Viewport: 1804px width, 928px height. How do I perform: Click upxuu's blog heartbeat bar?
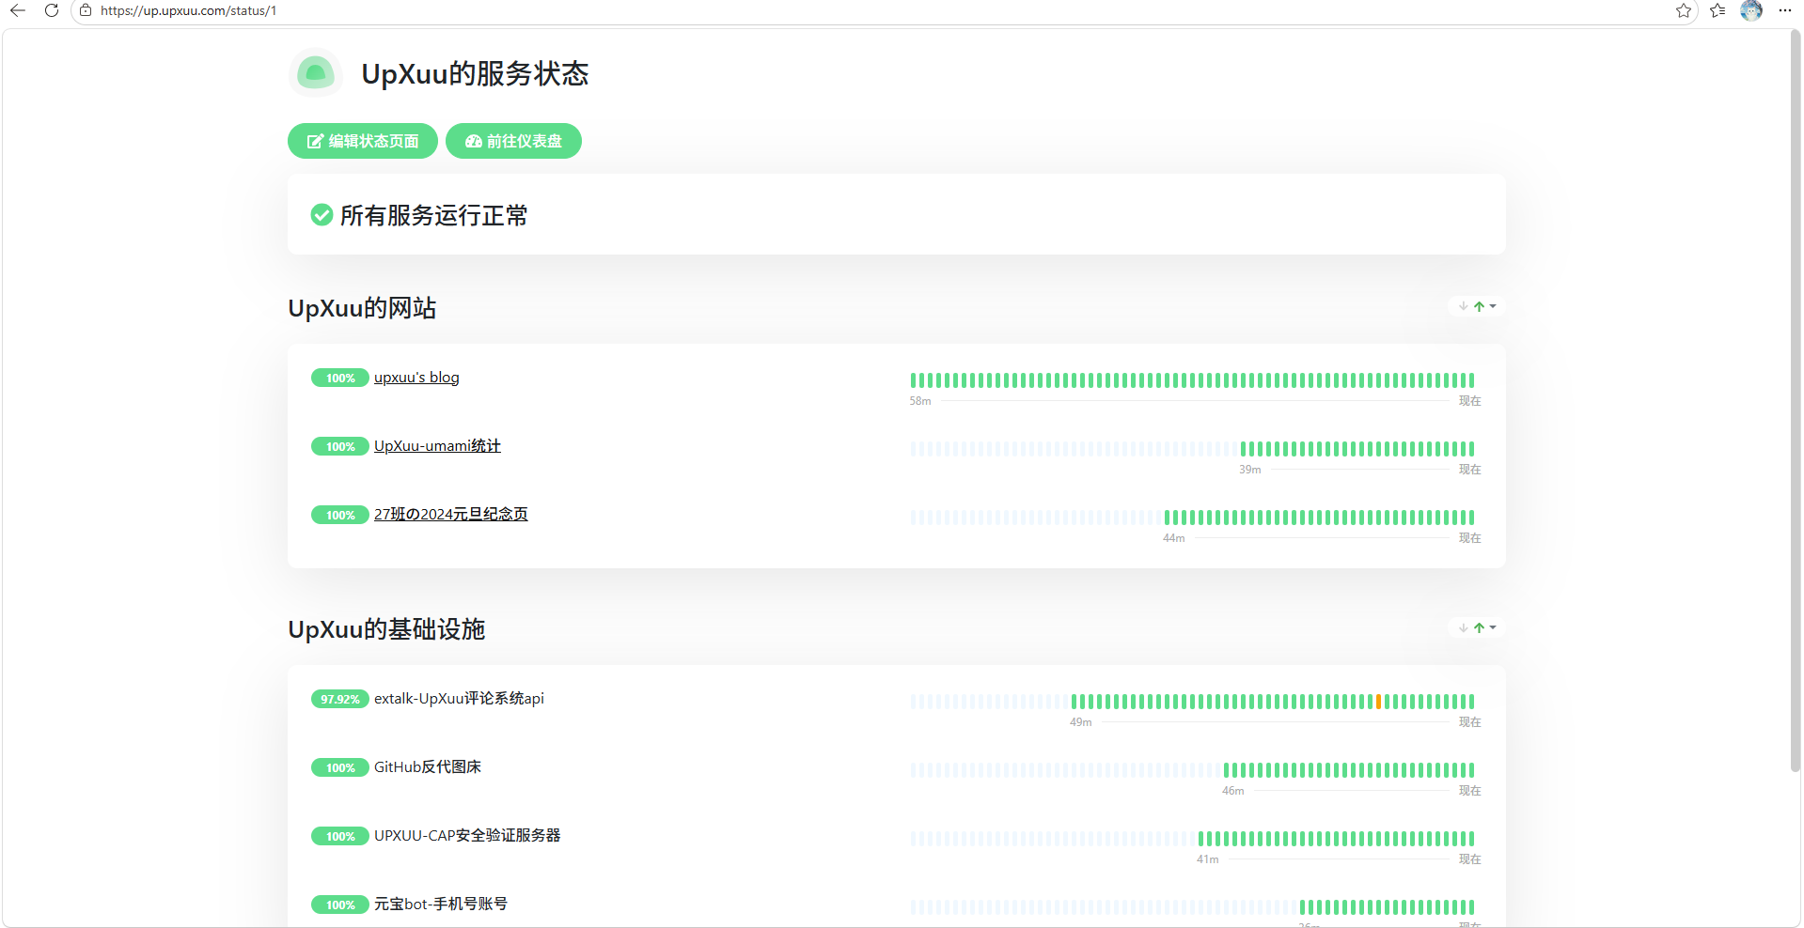click(x=1192, y=380)
